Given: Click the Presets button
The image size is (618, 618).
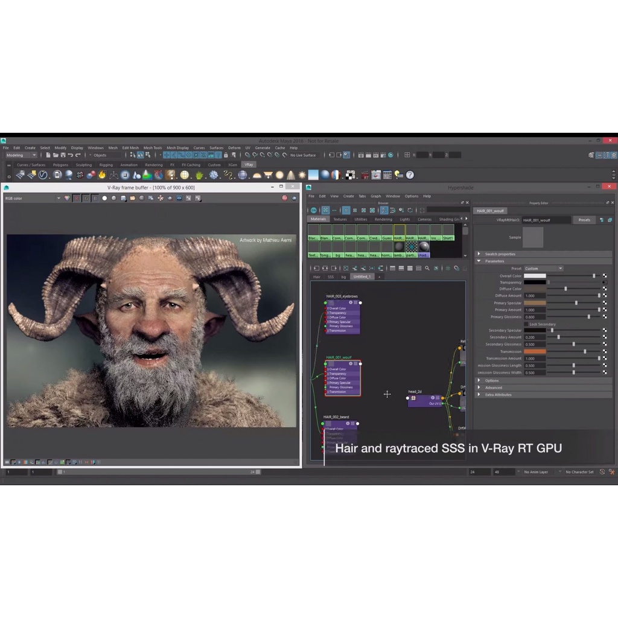Looking at the screenshot, I should [x=584, y=220].
